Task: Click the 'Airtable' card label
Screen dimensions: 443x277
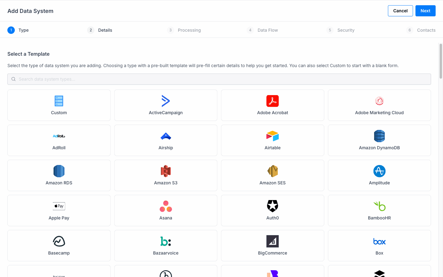Action: [x=273, y=148]
